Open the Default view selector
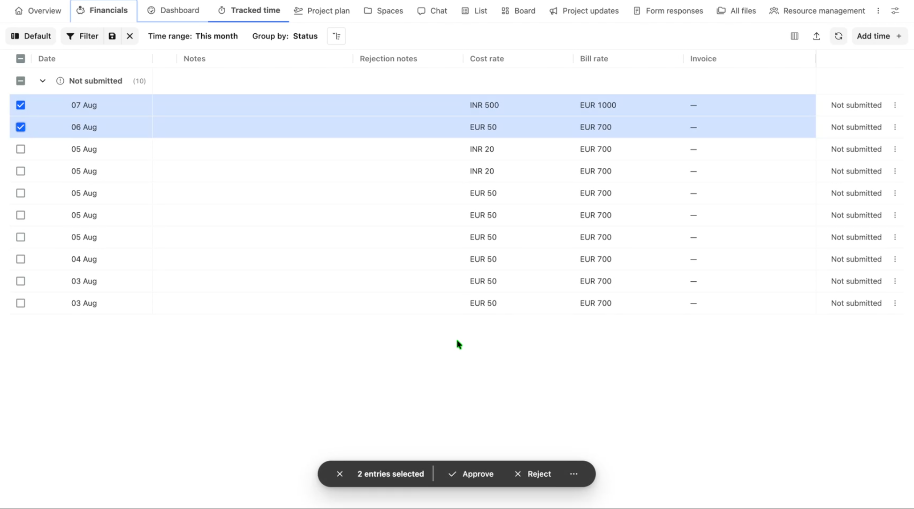Viewport: 914px width, 509px height. 31,36
